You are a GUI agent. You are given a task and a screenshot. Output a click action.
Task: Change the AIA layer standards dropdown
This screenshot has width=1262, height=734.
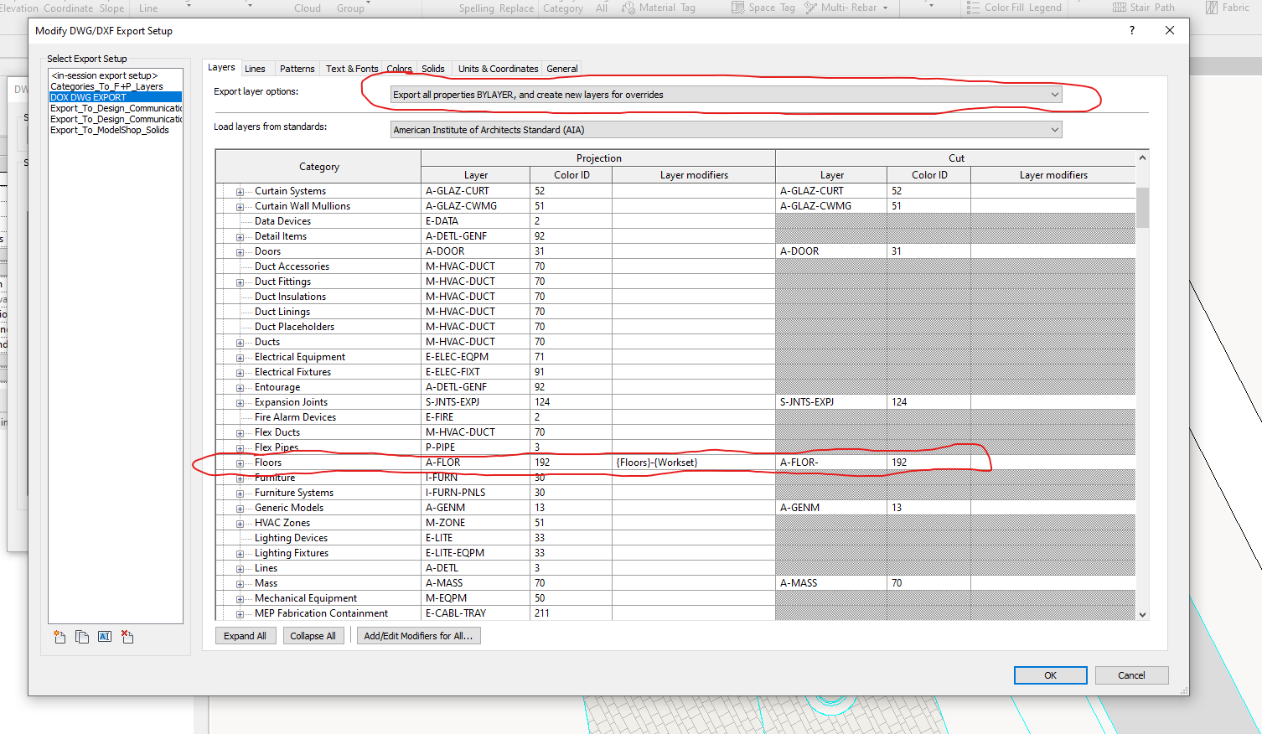[x=1054, y=130]
